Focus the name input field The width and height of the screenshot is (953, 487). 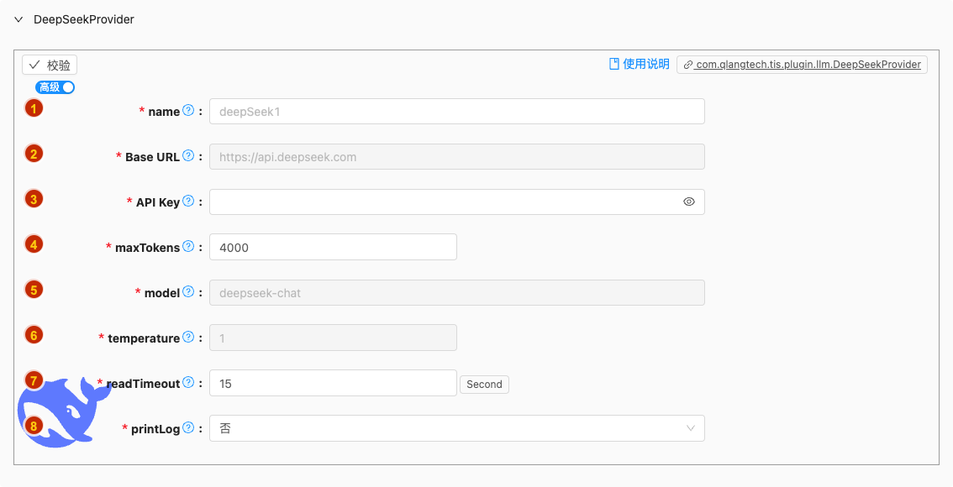tap(456, 111)
